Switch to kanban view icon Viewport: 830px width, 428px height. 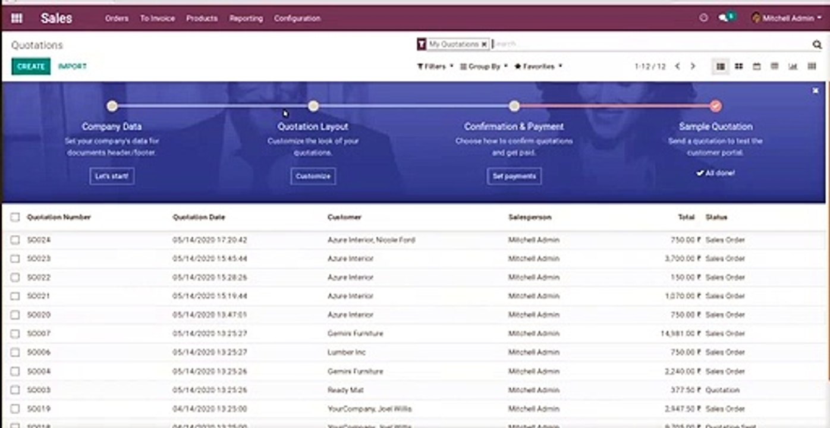738,67
